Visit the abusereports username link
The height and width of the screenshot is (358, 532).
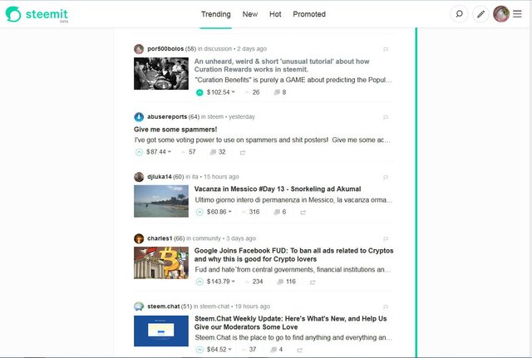[167, 117]
